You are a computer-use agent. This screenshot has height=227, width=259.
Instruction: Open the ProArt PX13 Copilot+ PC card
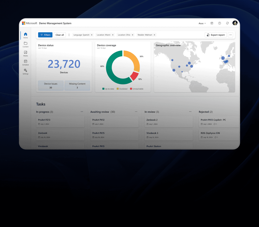tap(219, 122)
